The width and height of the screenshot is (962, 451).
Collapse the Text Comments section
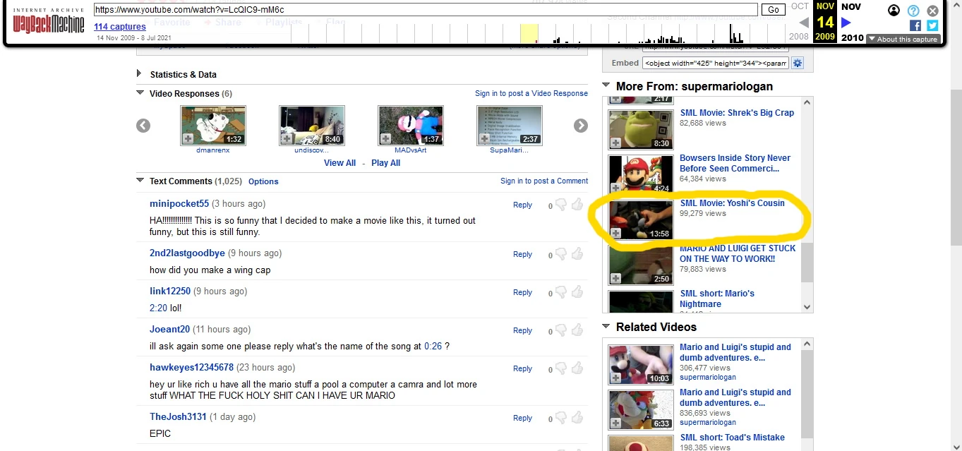click(140, 181)
